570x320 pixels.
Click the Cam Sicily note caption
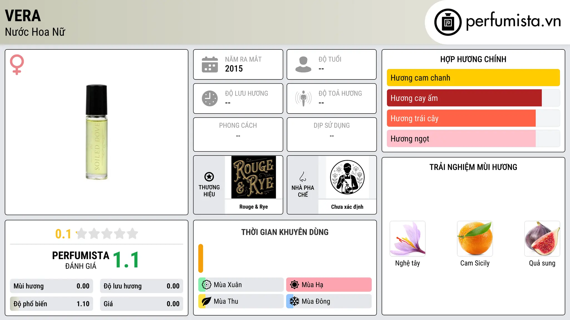(x=475, y=263)
